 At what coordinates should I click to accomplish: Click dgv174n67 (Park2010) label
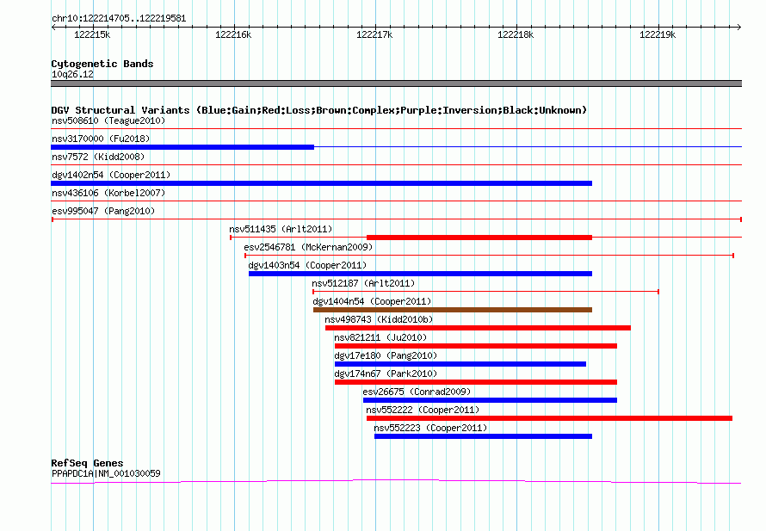[x=386, y=374]
